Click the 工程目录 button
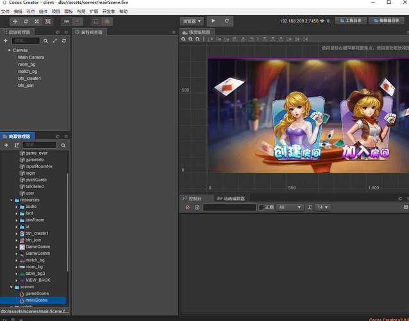Image resolution: width=409 pixels, height=321 pixels. click(x=349, y=21)
